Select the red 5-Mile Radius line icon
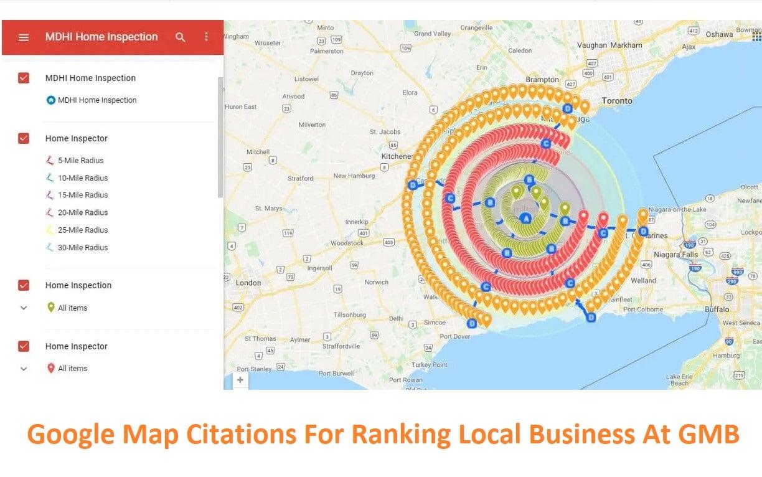 click(50, 160)
